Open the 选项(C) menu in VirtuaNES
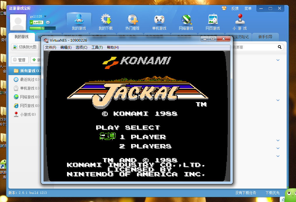Viewport: 296px width, 202px height. [81, 47]
